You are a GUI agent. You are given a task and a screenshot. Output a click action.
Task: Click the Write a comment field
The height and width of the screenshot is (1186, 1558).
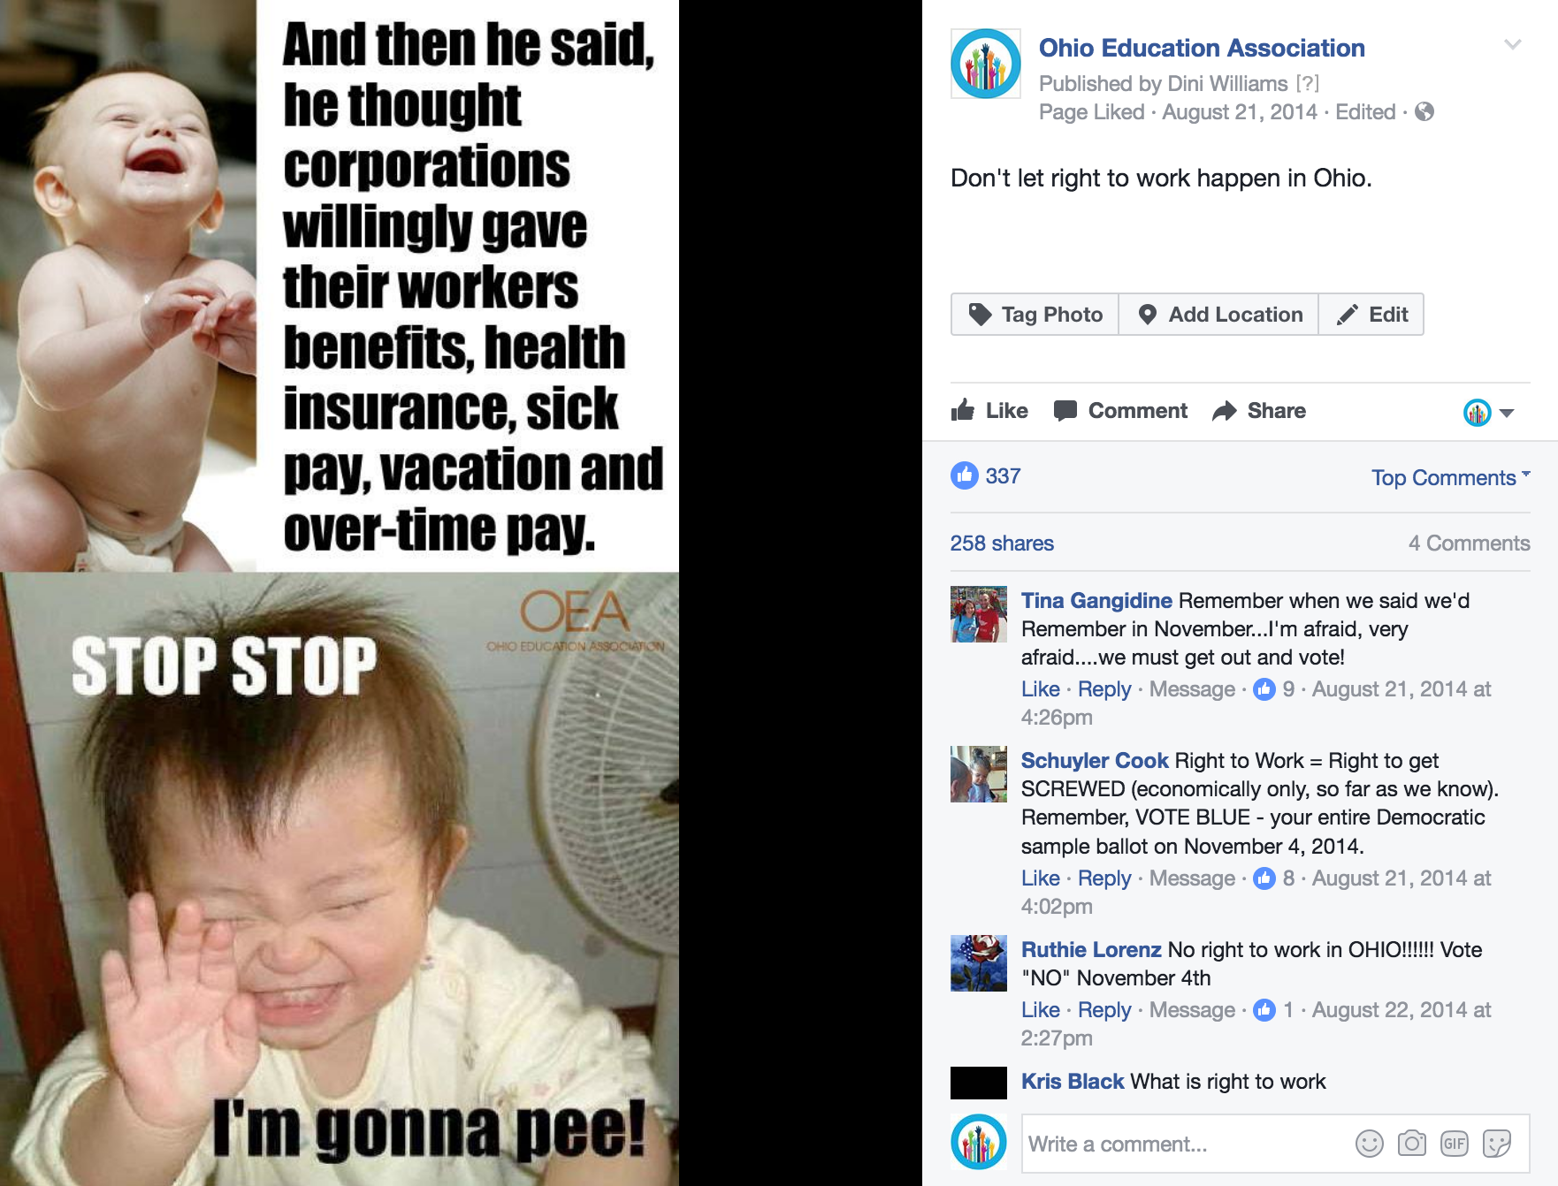click(1187, 1144)
